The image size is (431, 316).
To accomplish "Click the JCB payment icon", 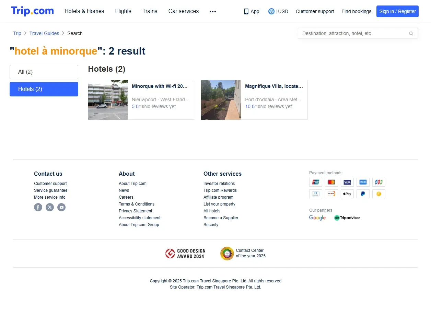I will click(x=379, y=182).
